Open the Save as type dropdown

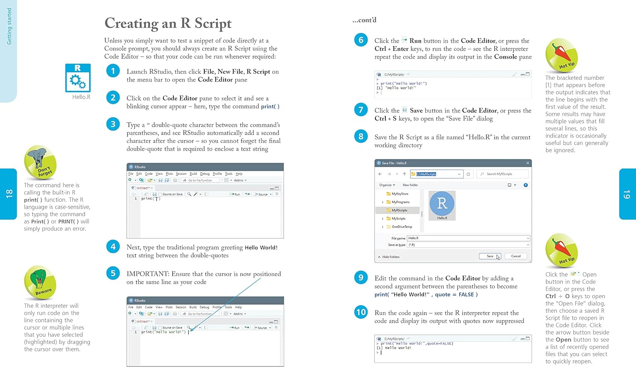coord(528,245)
